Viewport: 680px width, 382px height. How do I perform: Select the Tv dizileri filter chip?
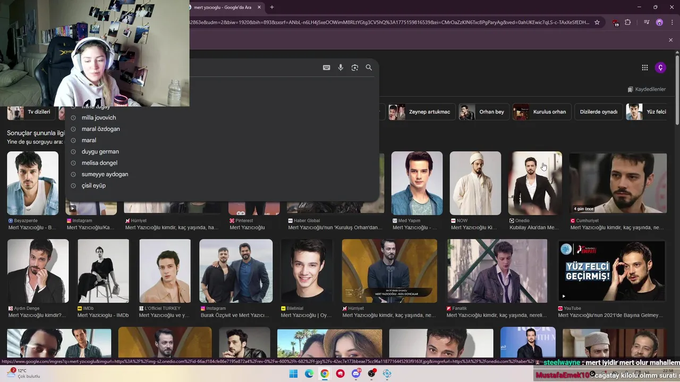(x=31, y=112)
